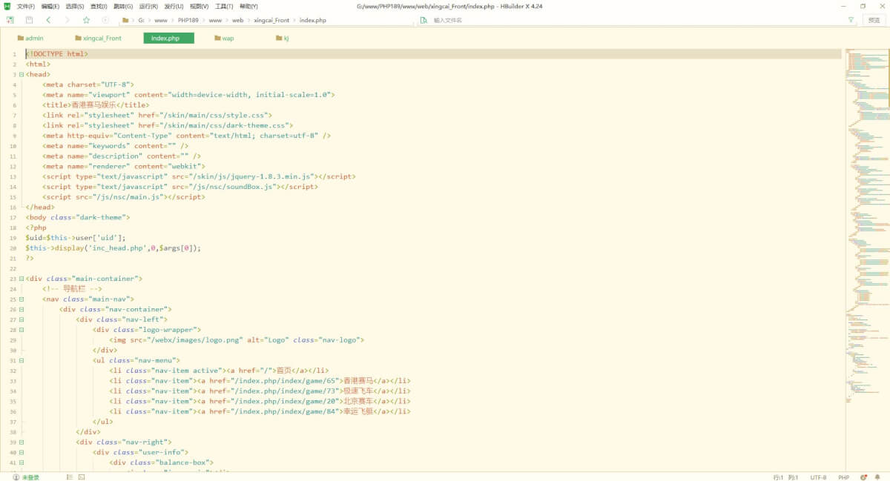This screenshot has height=481, width=890.
Task: Collapse the main-container div fold on line 23
Action: pos(22,279)
